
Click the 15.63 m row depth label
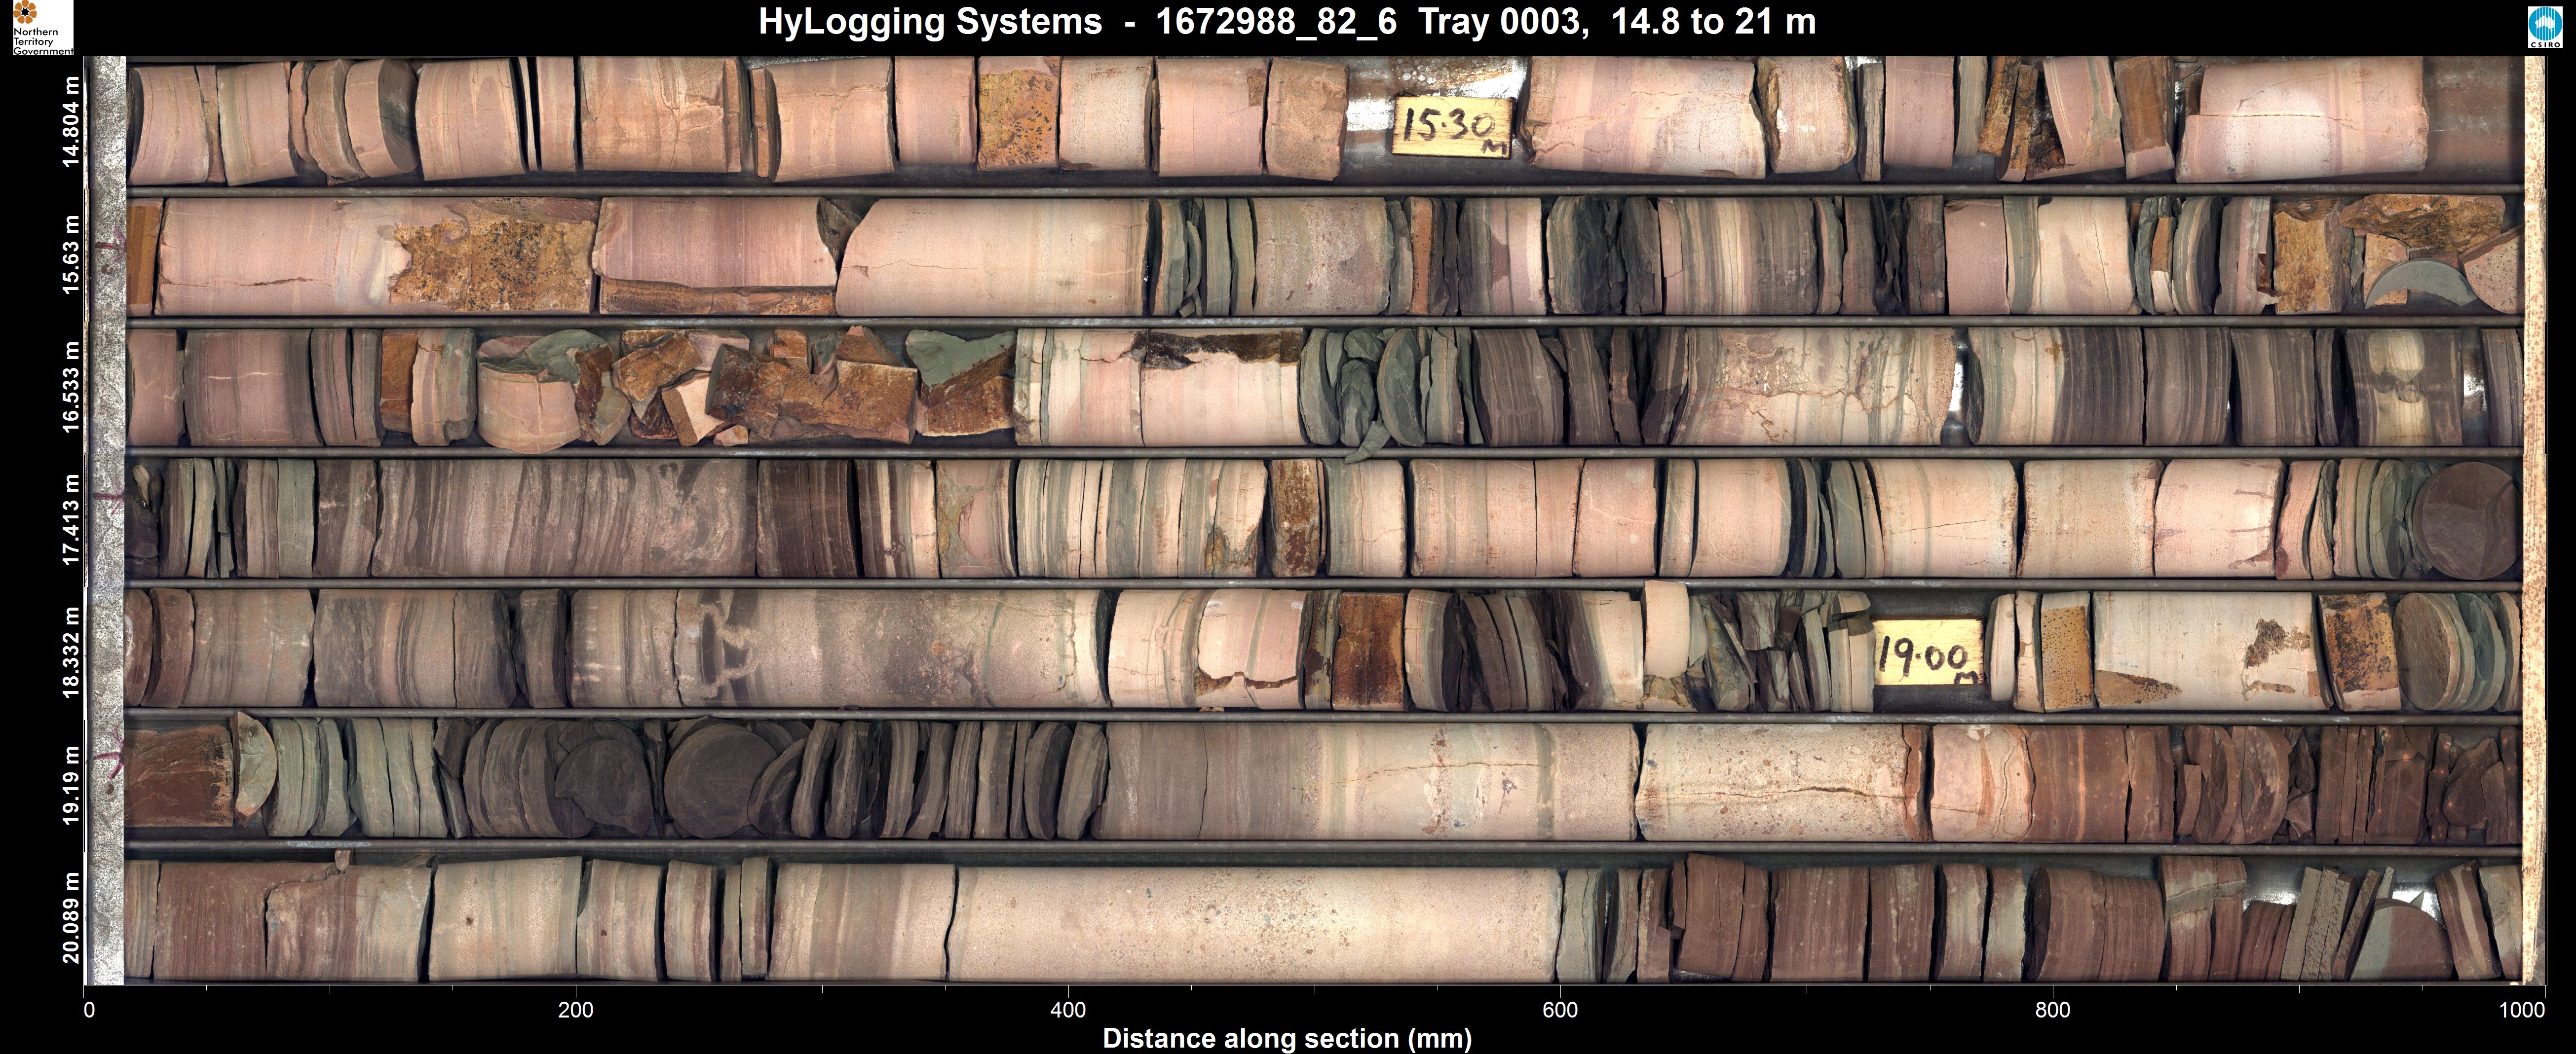pyautogui.click(x=71, y=255)
